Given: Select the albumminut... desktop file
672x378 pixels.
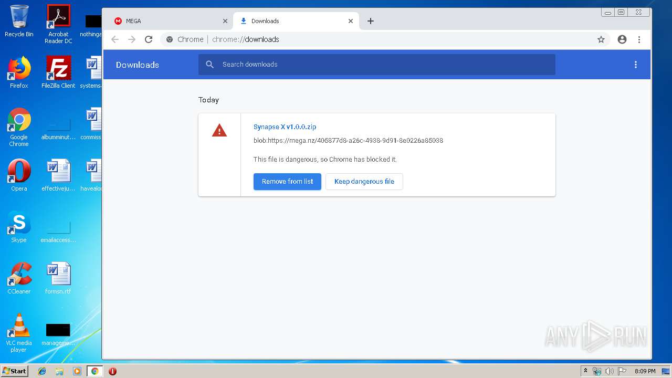Looking at the screenshot, I should pyautogui.click(x=58, y=128).
